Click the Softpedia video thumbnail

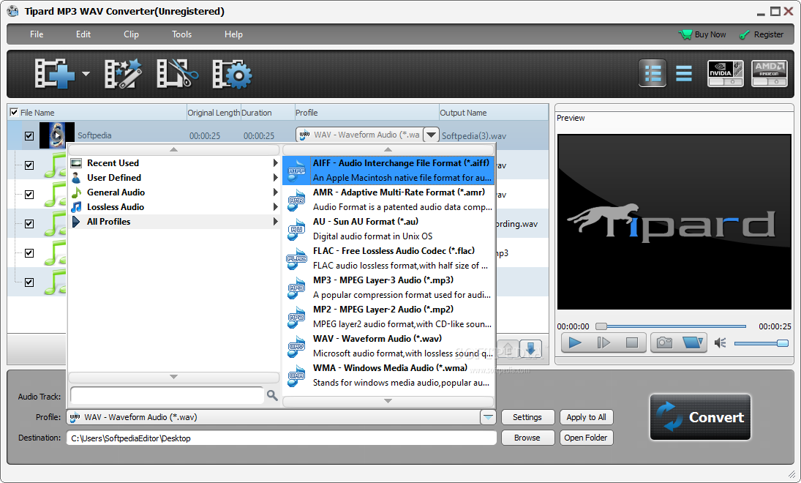pos(57,135)
